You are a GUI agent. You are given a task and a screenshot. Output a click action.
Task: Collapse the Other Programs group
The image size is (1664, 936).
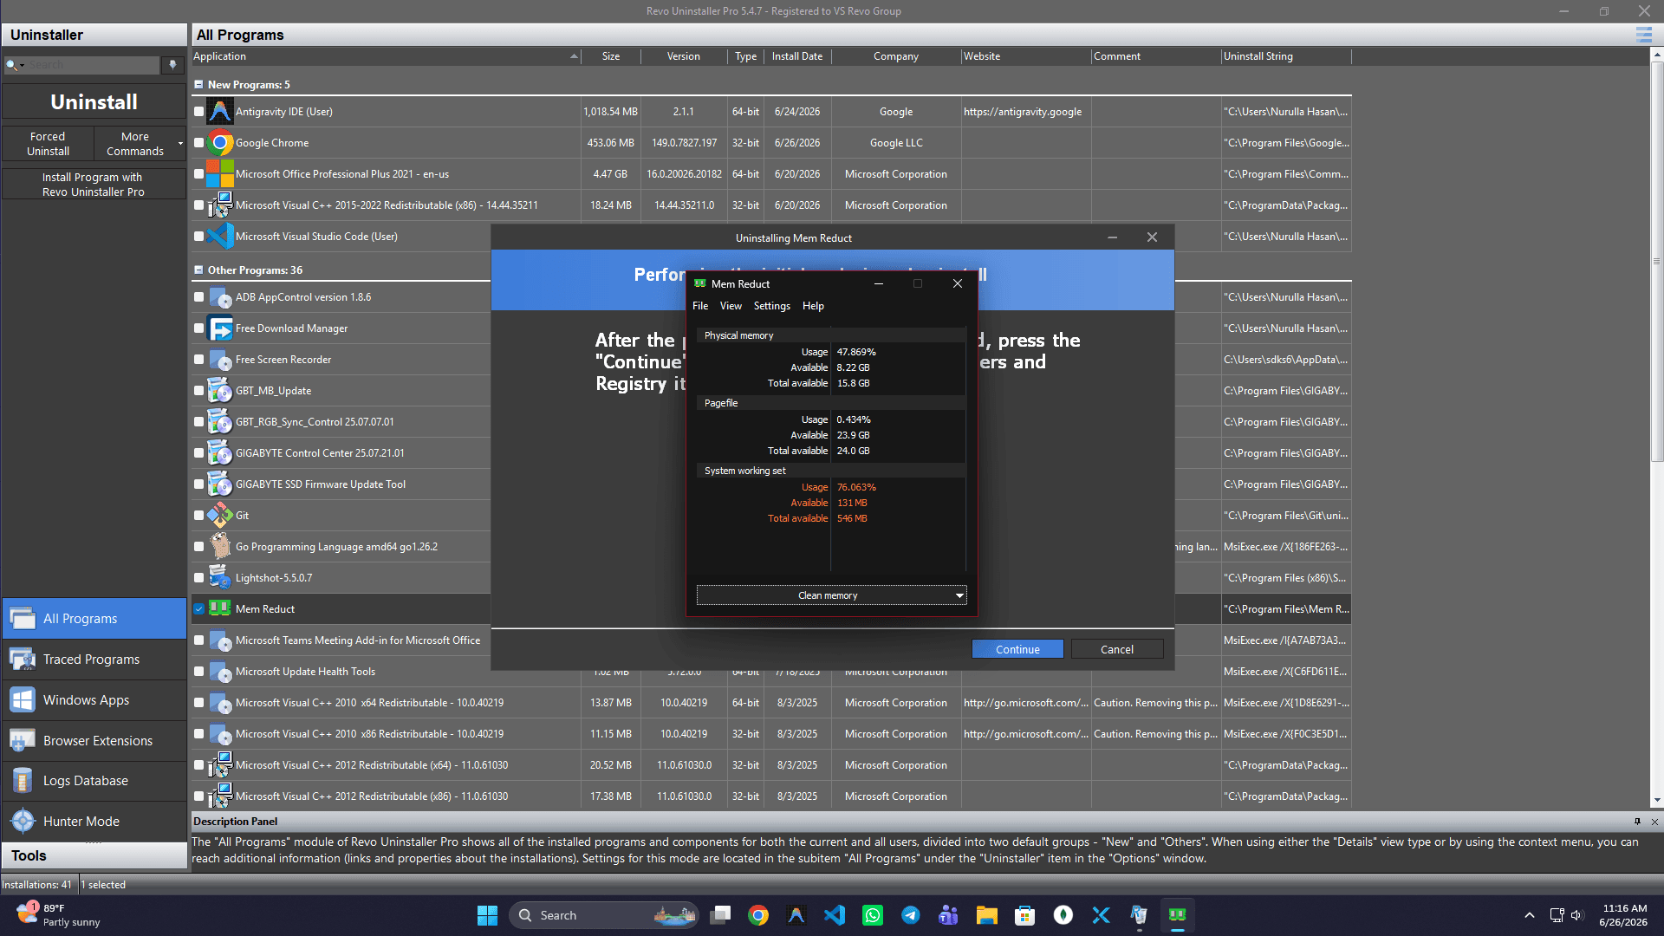tap(198, 270)
